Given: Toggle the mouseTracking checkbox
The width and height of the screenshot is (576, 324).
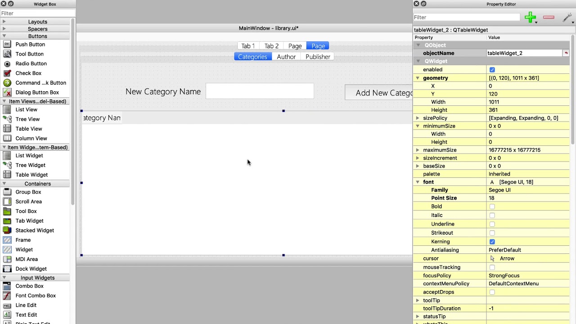Looking at the screenshot, I should (492, 267).
